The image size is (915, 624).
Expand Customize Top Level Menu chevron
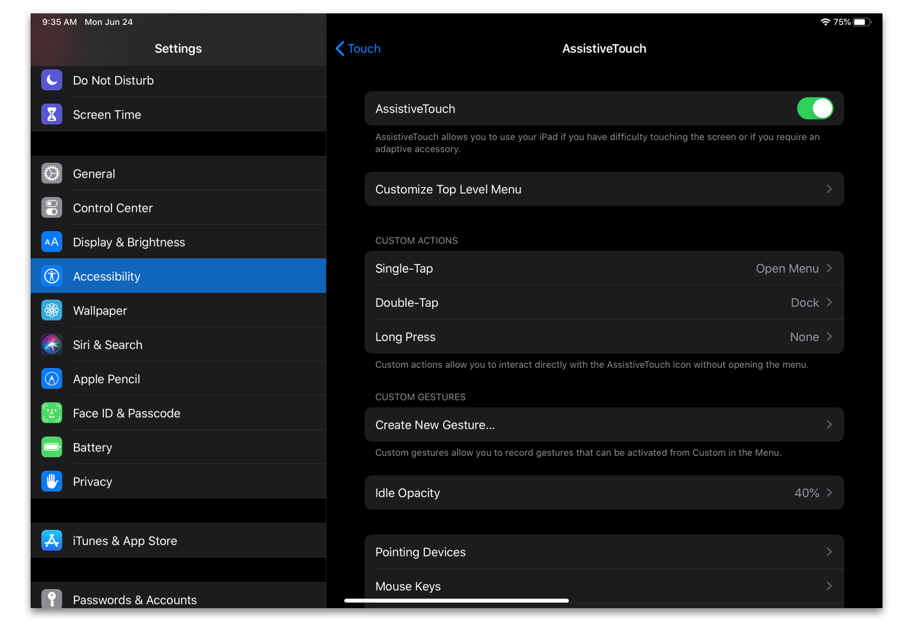tap(828, 189)
